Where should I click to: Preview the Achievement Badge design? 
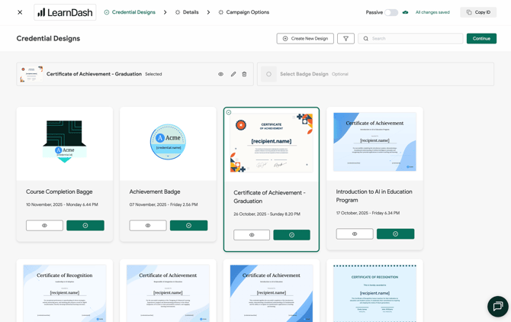pos(148,226)
